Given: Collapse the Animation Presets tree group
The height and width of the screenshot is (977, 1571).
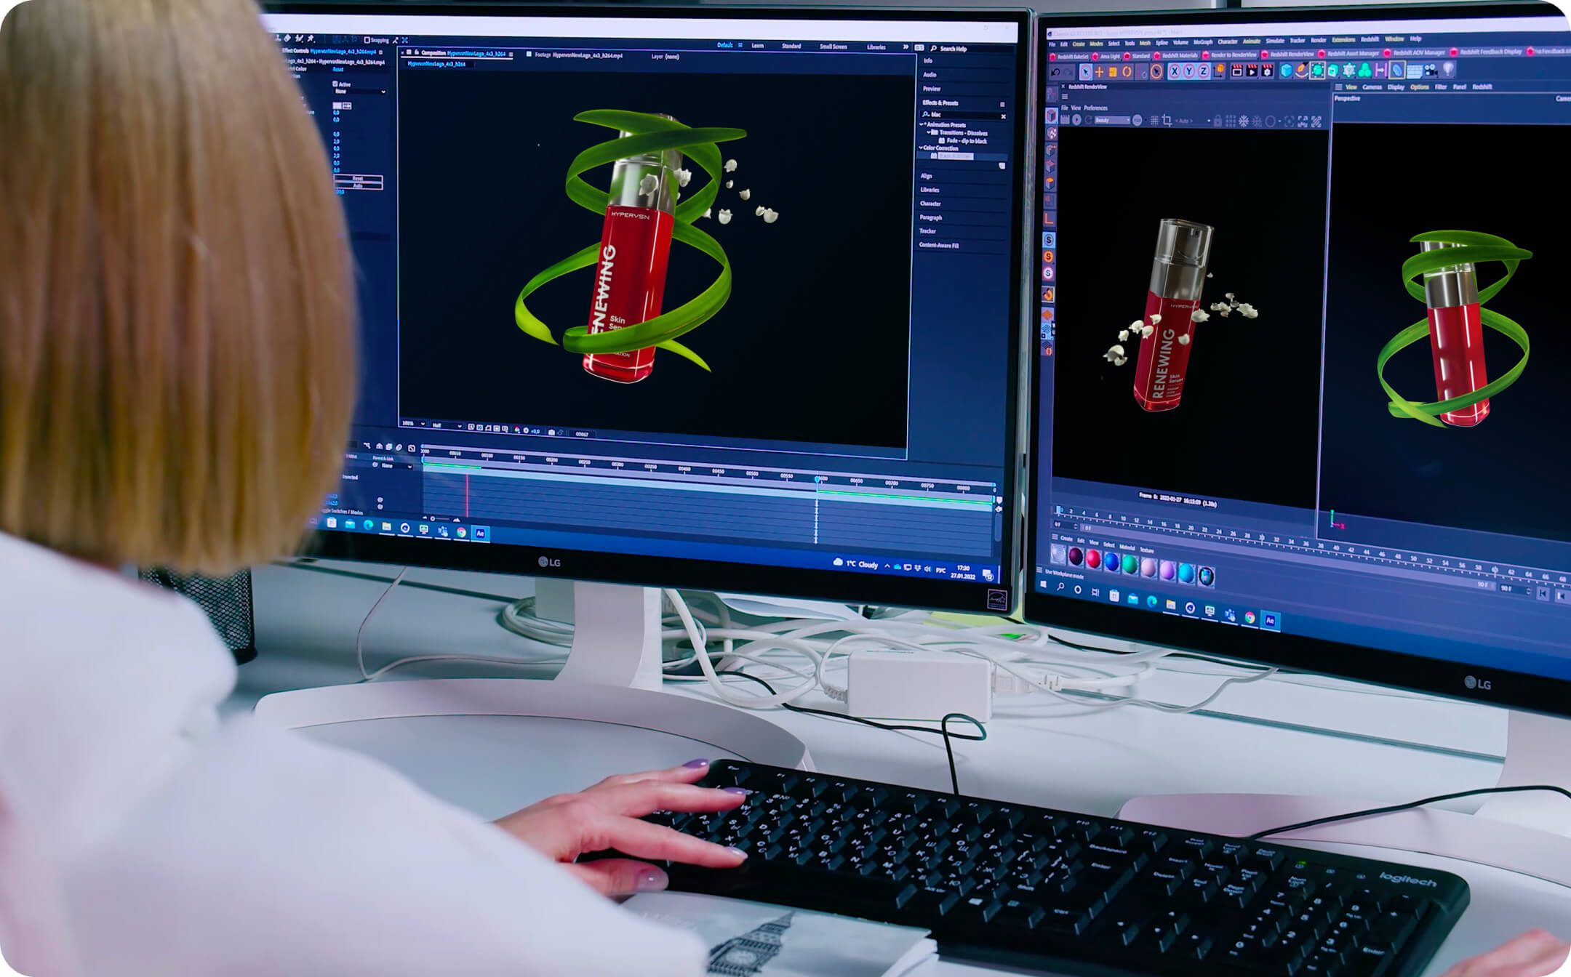Looking at the screenshot, I should pos(923,125).
